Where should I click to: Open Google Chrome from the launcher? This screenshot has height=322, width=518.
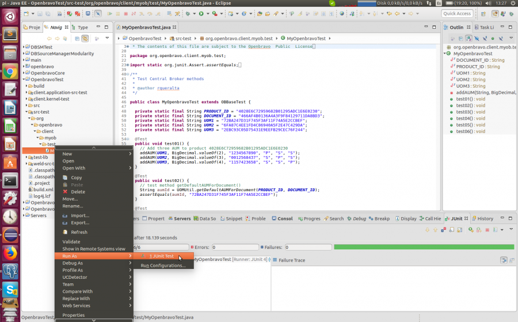[10, 72]
